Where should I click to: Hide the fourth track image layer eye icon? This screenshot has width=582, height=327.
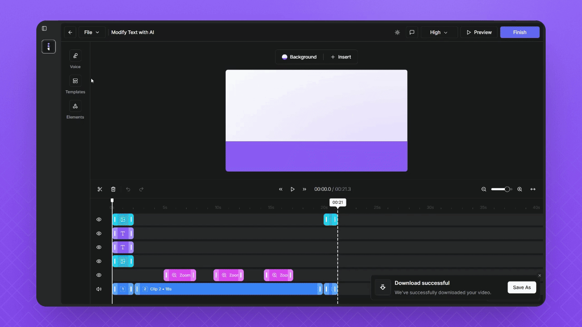click(x=99, y=261)
